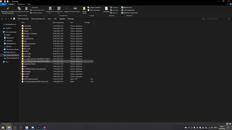Open Yandex browser from taskbar

coord(27,127)
